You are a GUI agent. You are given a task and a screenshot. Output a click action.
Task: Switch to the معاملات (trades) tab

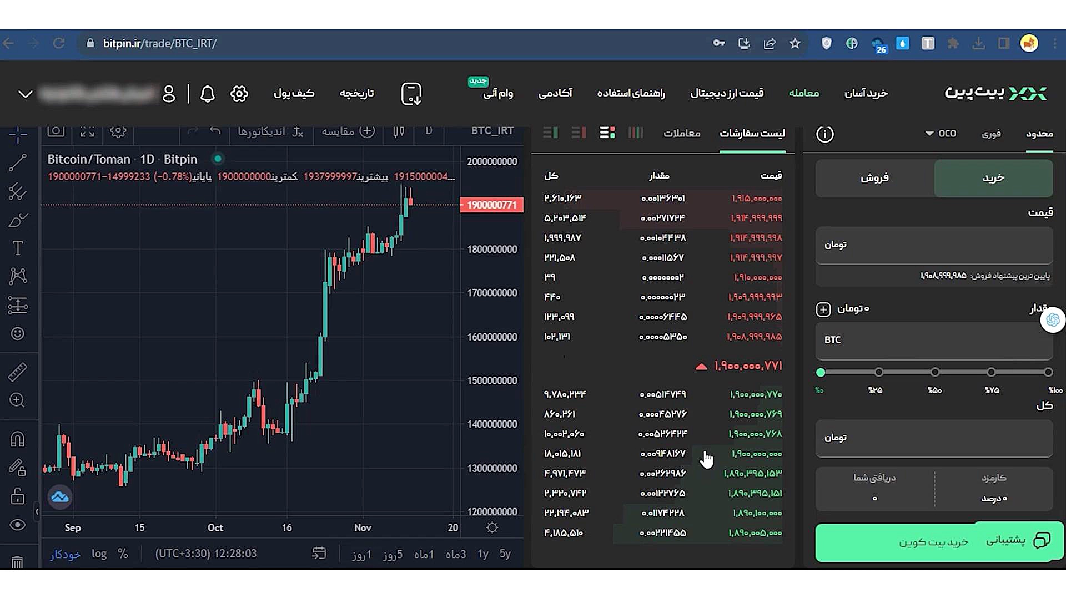click(682, 133)
